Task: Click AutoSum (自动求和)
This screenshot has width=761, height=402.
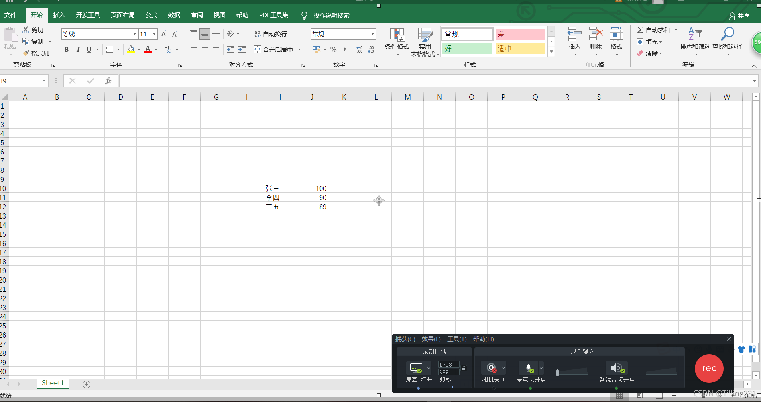Action: click(x=653, y=30)
